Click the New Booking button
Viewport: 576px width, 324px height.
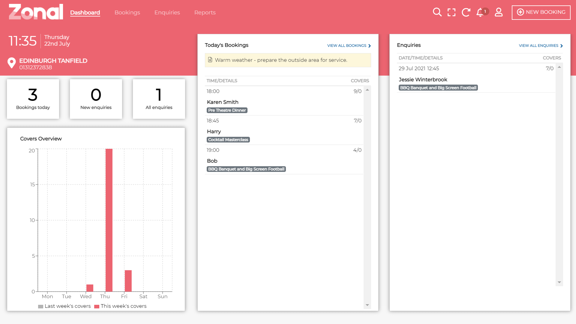[541, 12]
